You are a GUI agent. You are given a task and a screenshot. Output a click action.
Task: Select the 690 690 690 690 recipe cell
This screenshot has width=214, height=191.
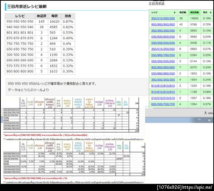click(20, 60)
